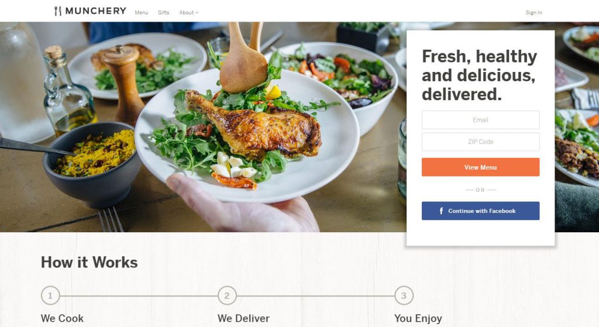Image resolution: width=599 pixels, height=327 pixels.
Task: Click the Sign In link
Action: coord(533,13)
